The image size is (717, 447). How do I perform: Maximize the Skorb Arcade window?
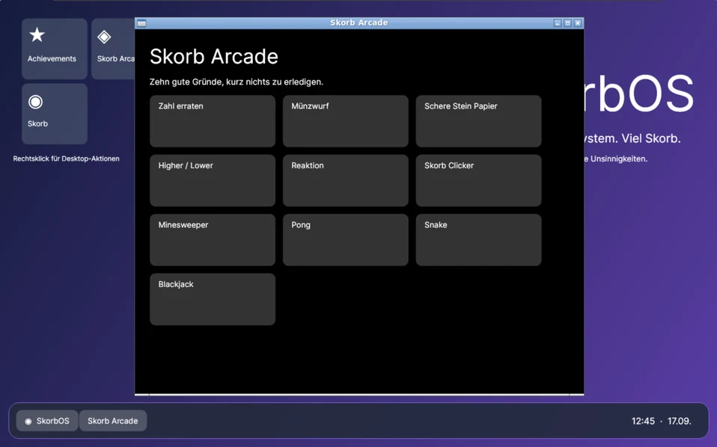[567, 23]
